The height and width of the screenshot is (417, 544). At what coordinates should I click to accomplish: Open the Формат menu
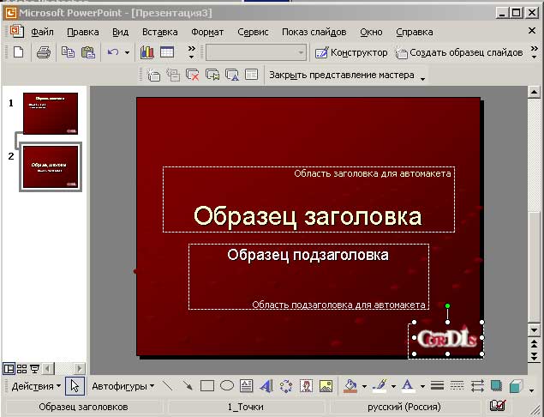click(x=207, y=32)
